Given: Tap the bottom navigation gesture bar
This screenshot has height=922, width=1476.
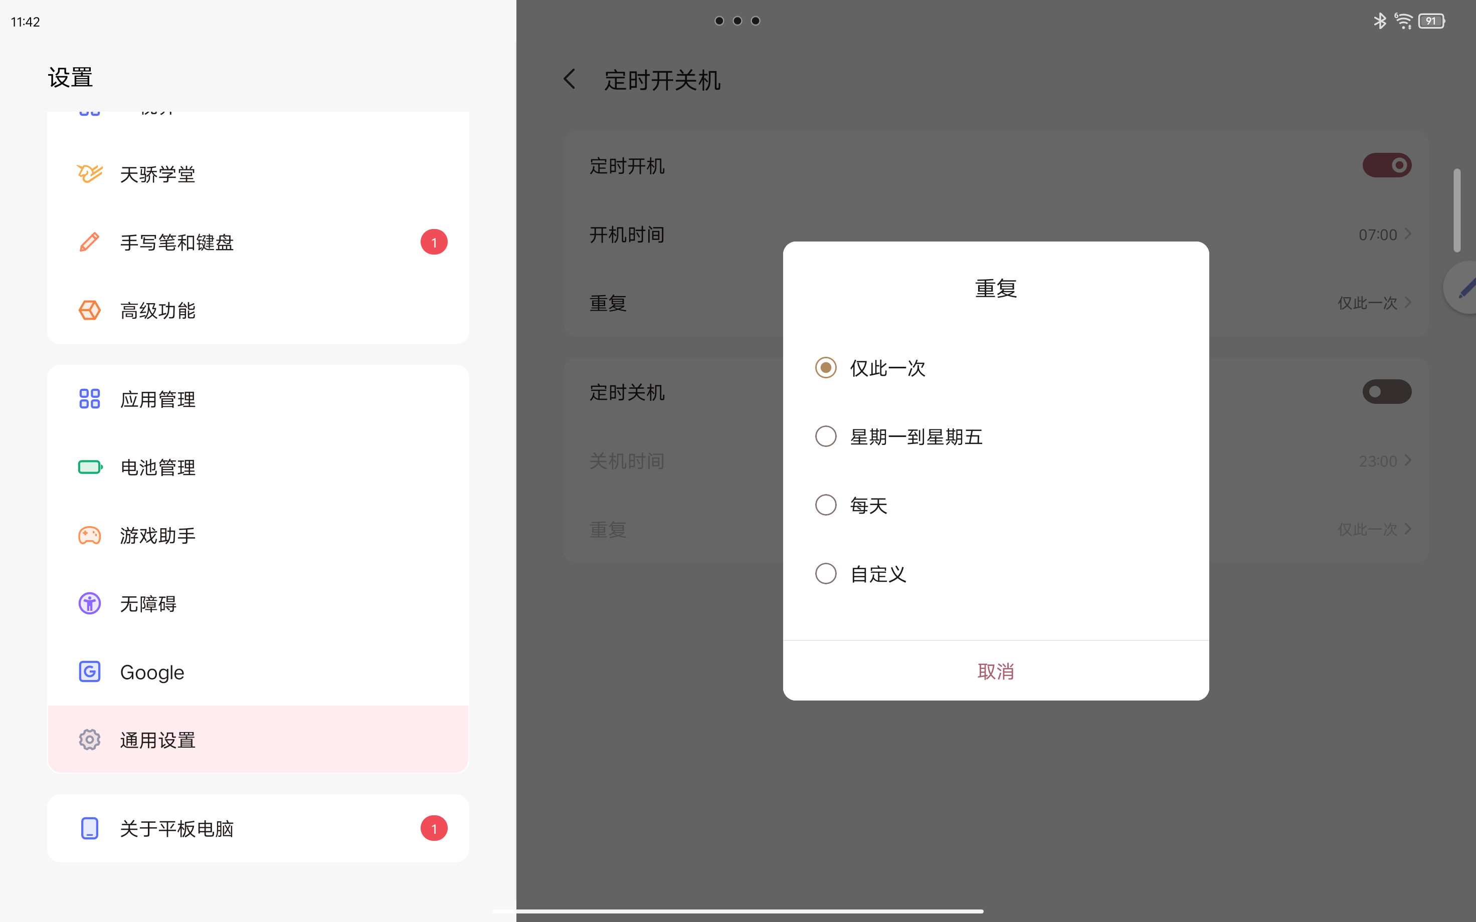Looking at the screenshot, I should point(738,911).
